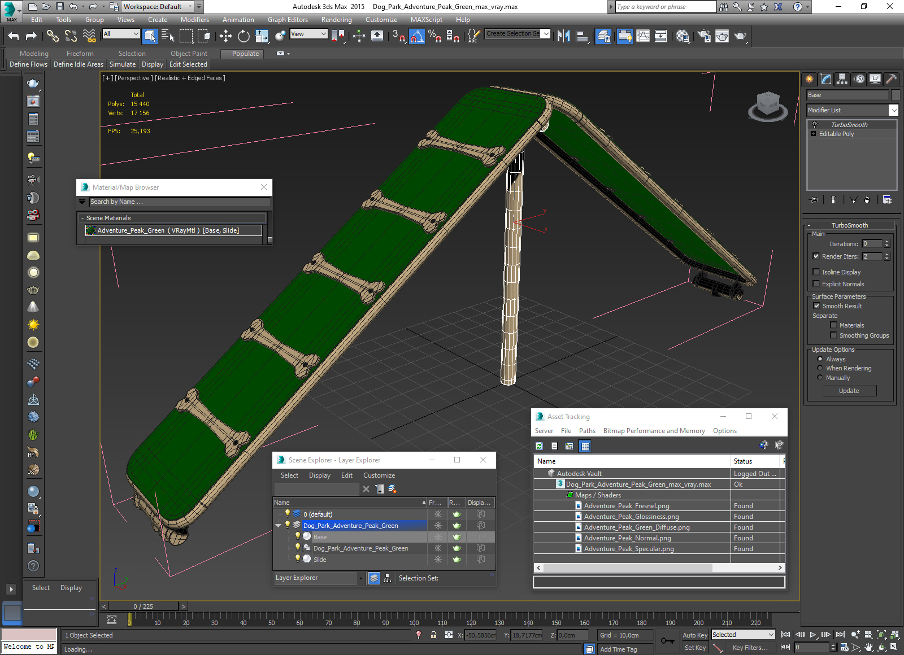
Task: Select When Rendering update option
Action: (x=820, y=368)
